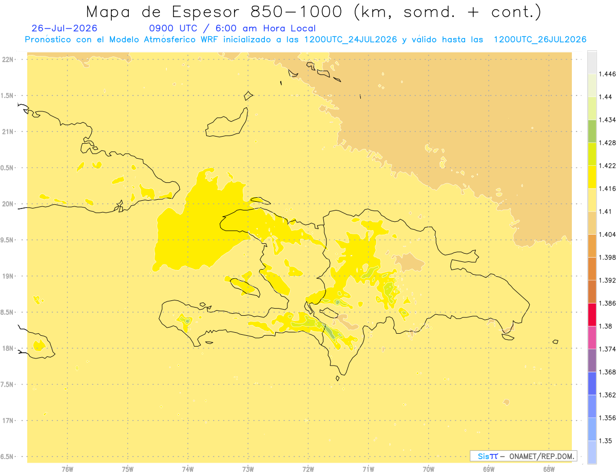616x476 pixels.
Task: Click the '18N' latitude tick label
Action: click(9, 349)
